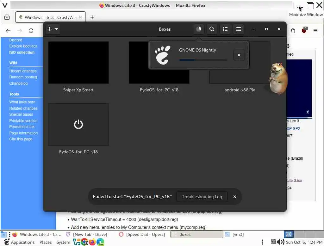Click the GNOME foot logo in download popup
The height and width of the screenshot is (246, 324).
point(163,55)
